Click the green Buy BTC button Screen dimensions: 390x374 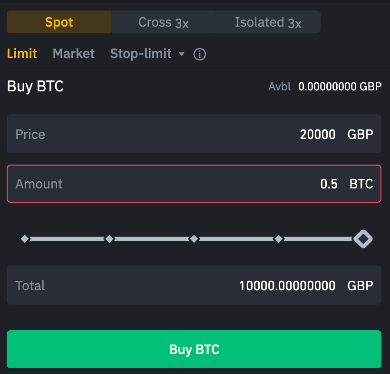[x=194, y=349]
